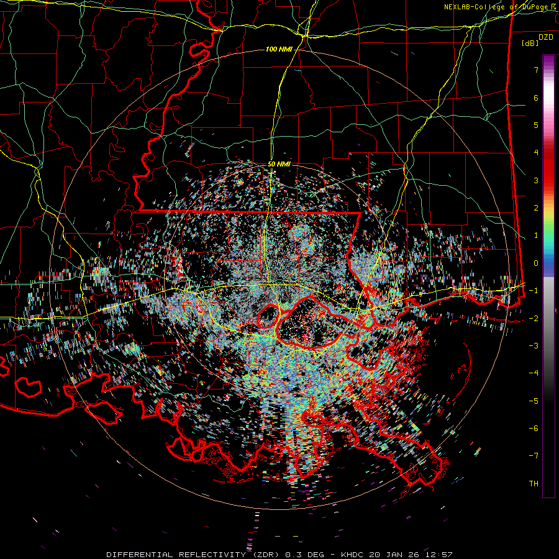This screenshot has height=559, width=559.
Task: Click the DZD label above color scale
Action: [x=546, y=37]
